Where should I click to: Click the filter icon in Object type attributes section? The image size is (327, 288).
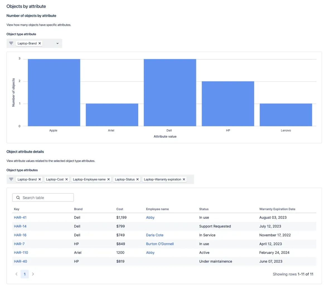[11, 179]
